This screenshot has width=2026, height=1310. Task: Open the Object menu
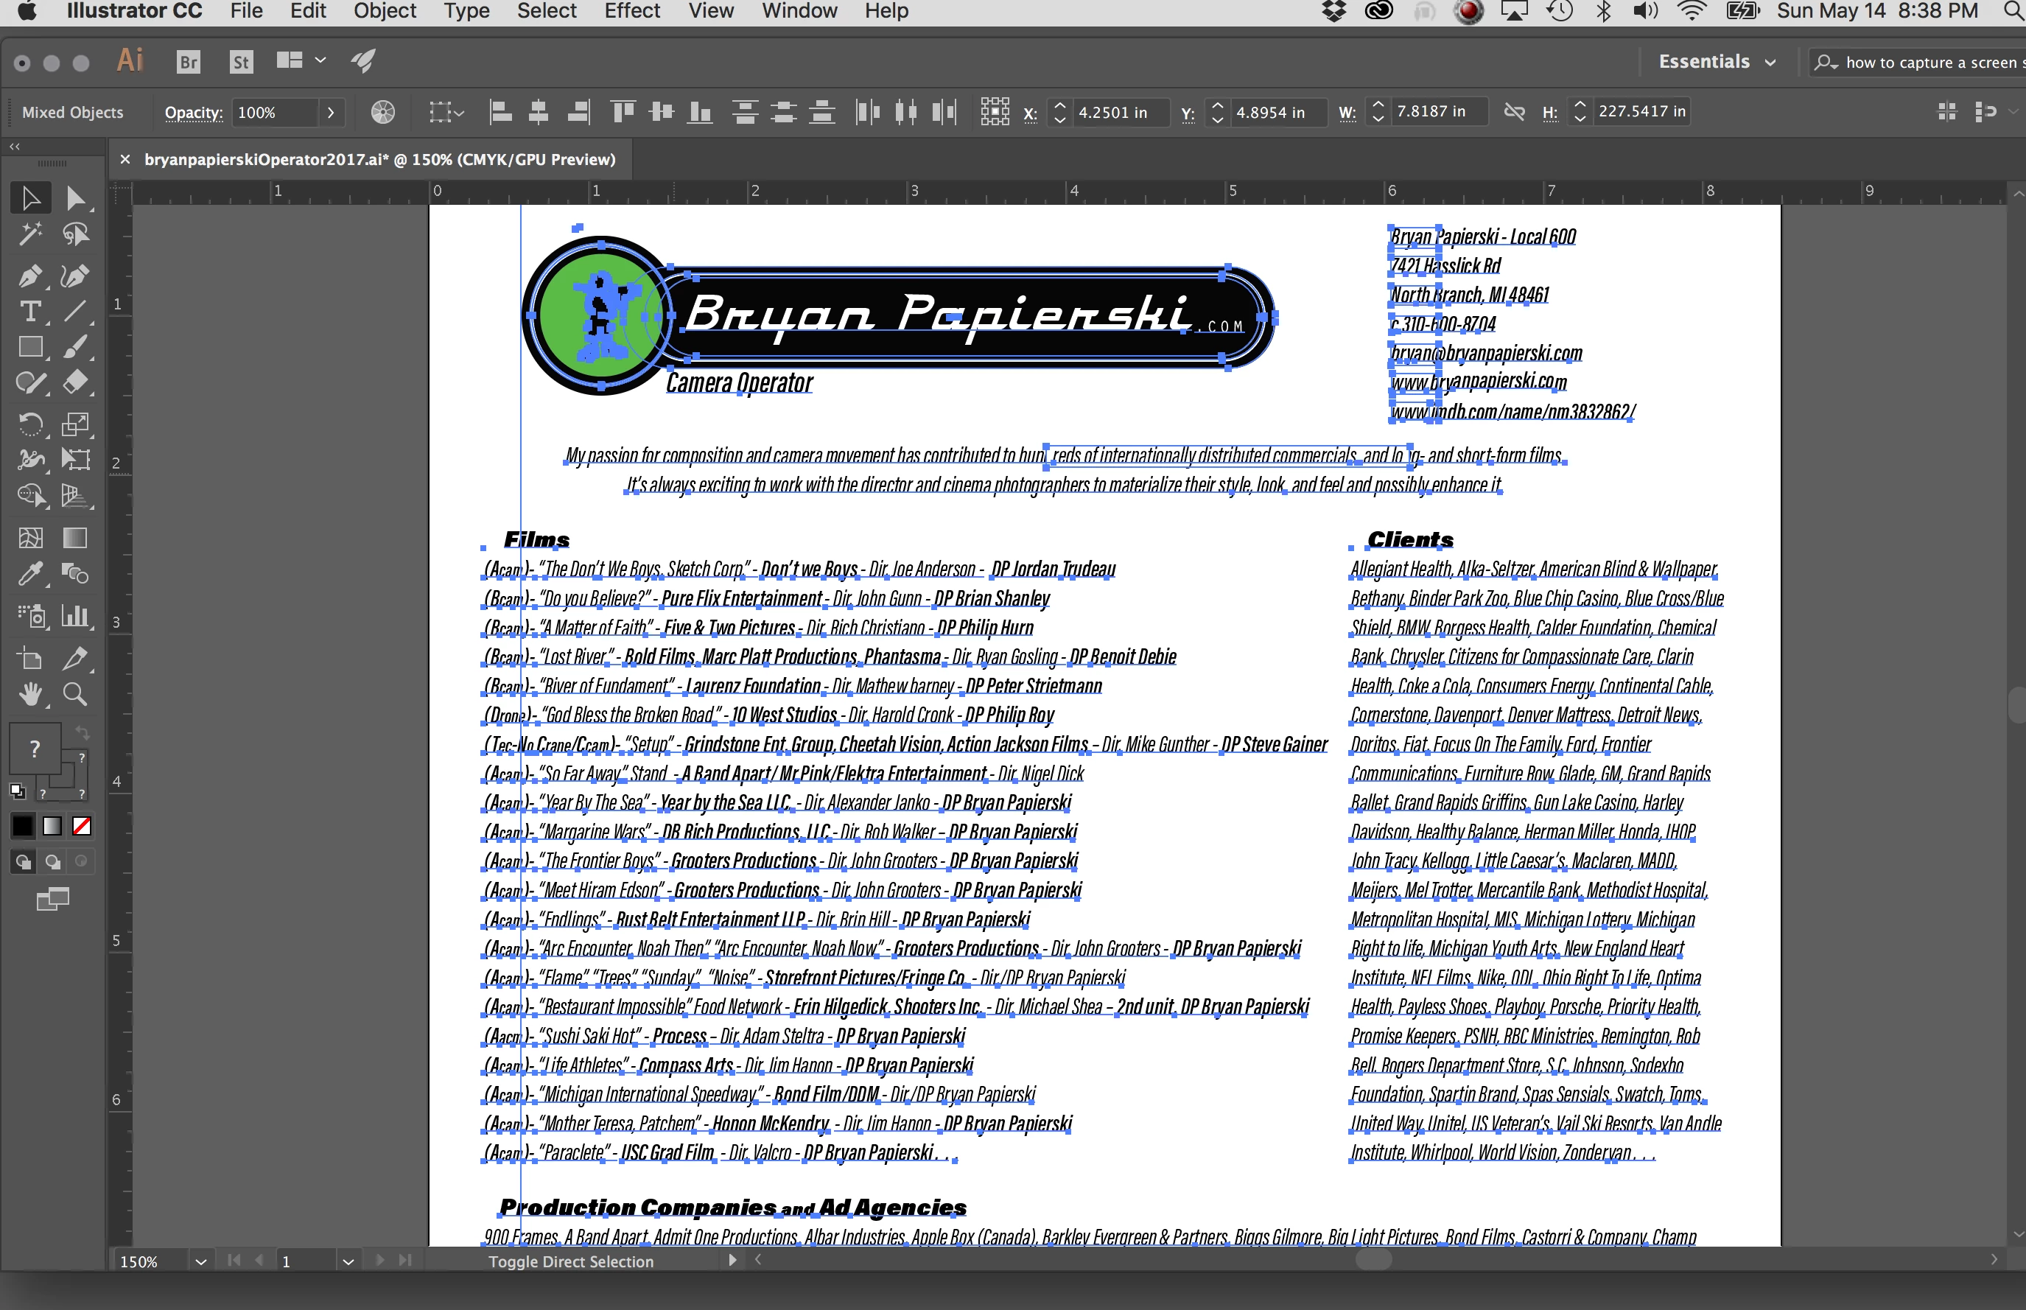pyautogui.click(x=385, y=11)
